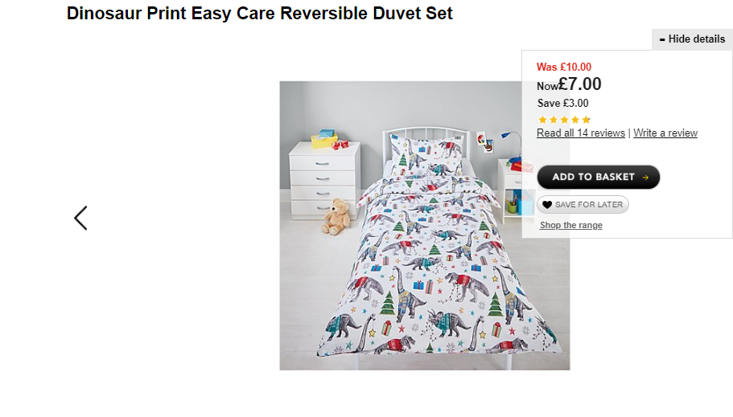
Task: Follow the Shop the range link
Action: (x=570, y=225)
